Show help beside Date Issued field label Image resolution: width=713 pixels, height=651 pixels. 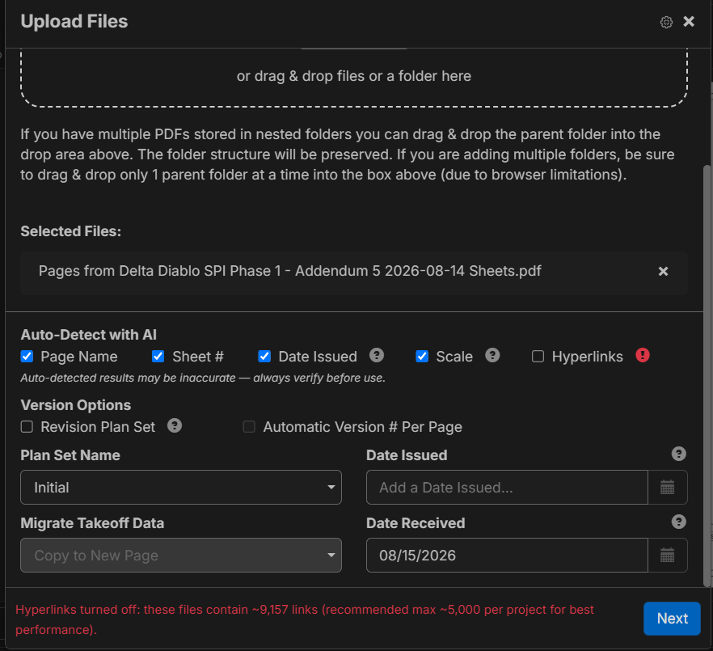[x=679, y=454]
